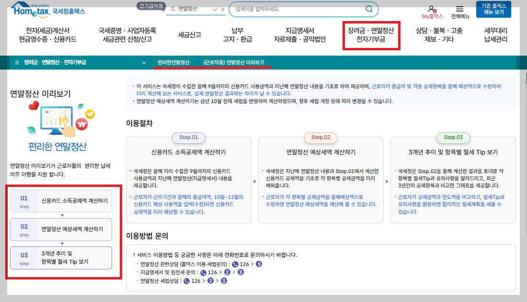Open the 장려금·연말정산·전자기부금 breadcrumb dropdown
The height and width of the screenshot is (302, 527).
point(143,62)
